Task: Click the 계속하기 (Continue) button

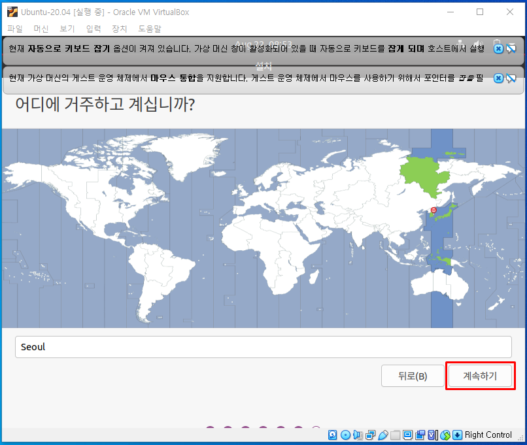Action: coord(481,376)
